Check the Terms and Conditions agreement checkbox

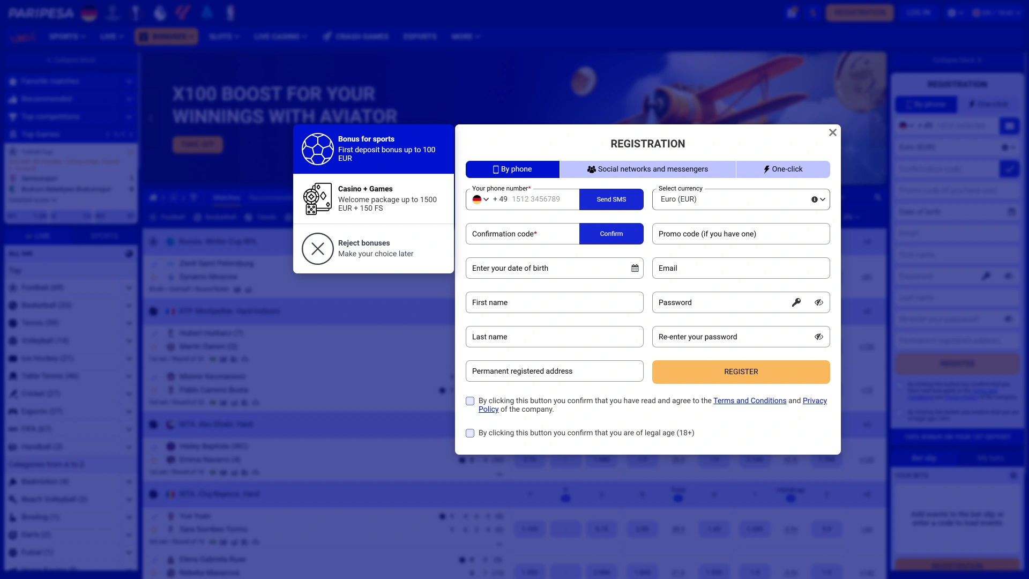(470, 401)
